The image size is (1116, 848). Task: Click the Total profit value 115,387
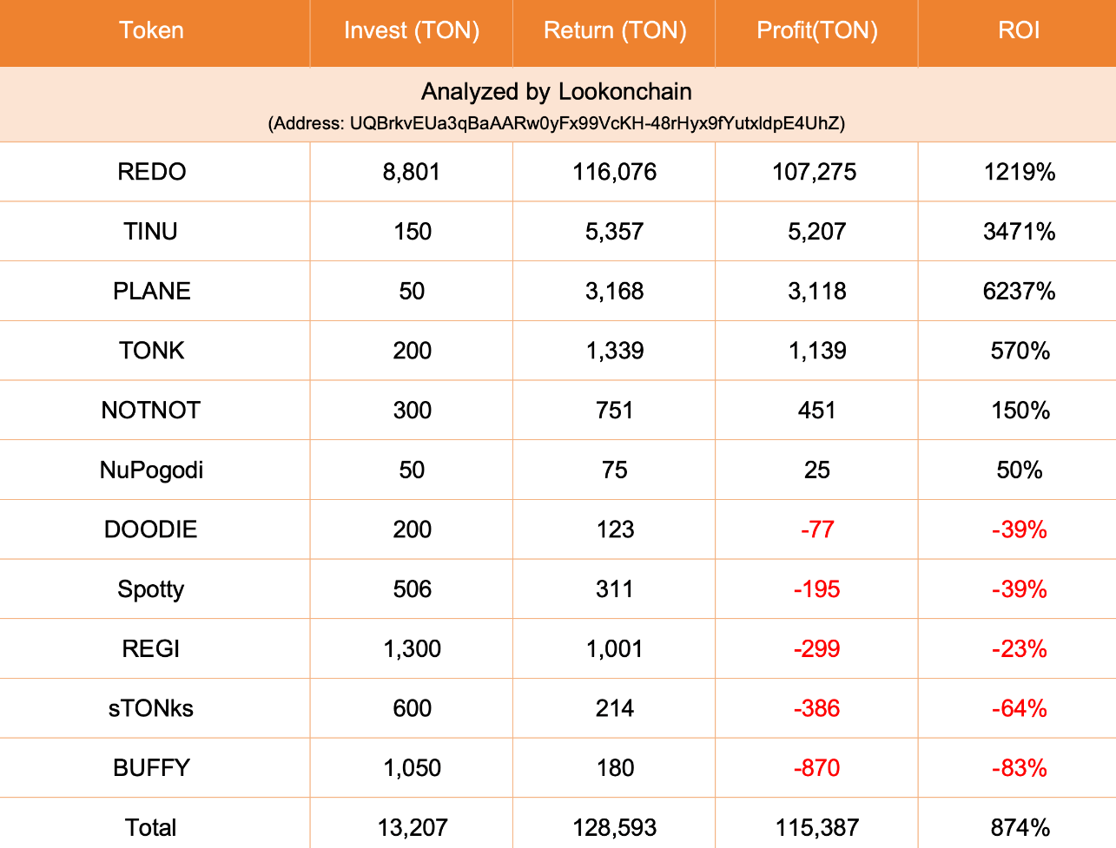pyautogui.click(x=817, y=828)
